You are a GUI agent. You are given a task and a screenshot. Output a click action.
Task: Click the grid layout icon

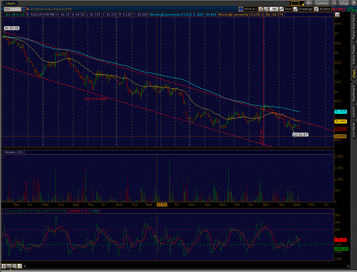coord(4,266)
